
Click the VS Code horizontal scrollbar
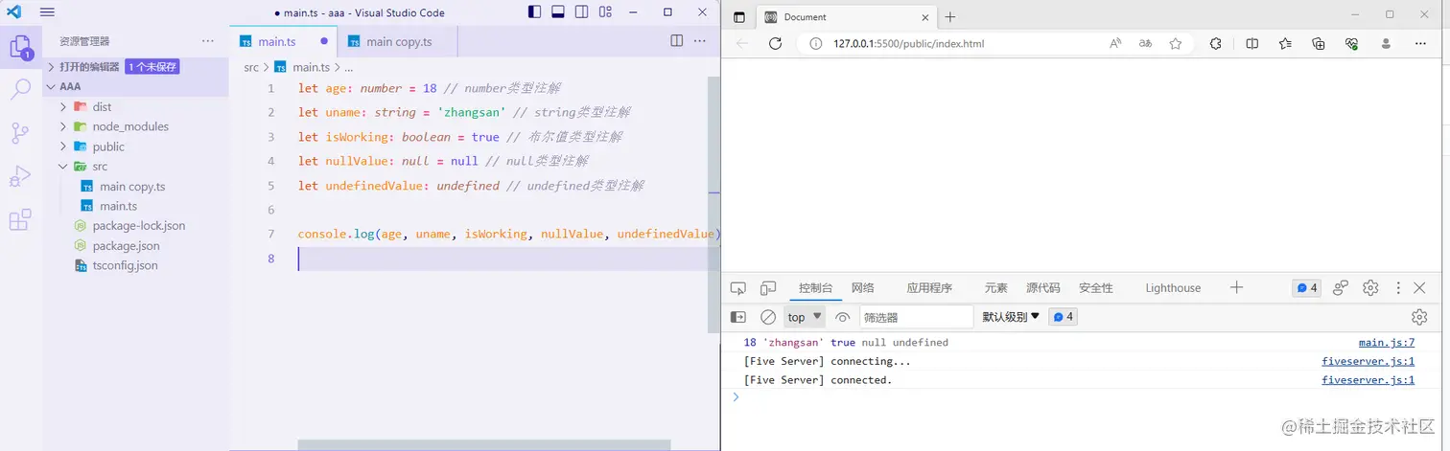(x=484, y=445)
